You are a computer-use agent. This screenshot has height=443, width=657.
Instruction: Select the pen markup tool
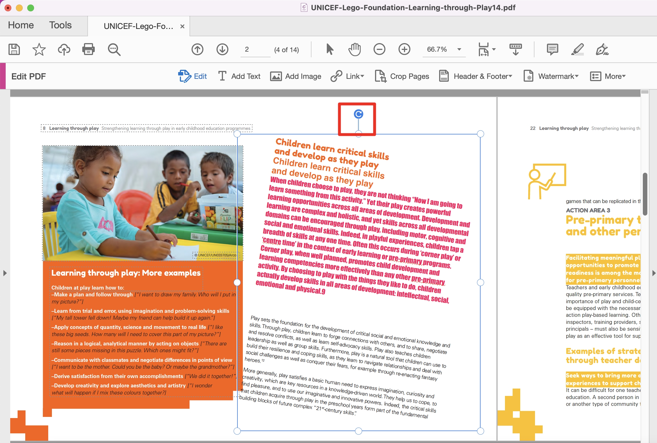[x=577, y=49]
